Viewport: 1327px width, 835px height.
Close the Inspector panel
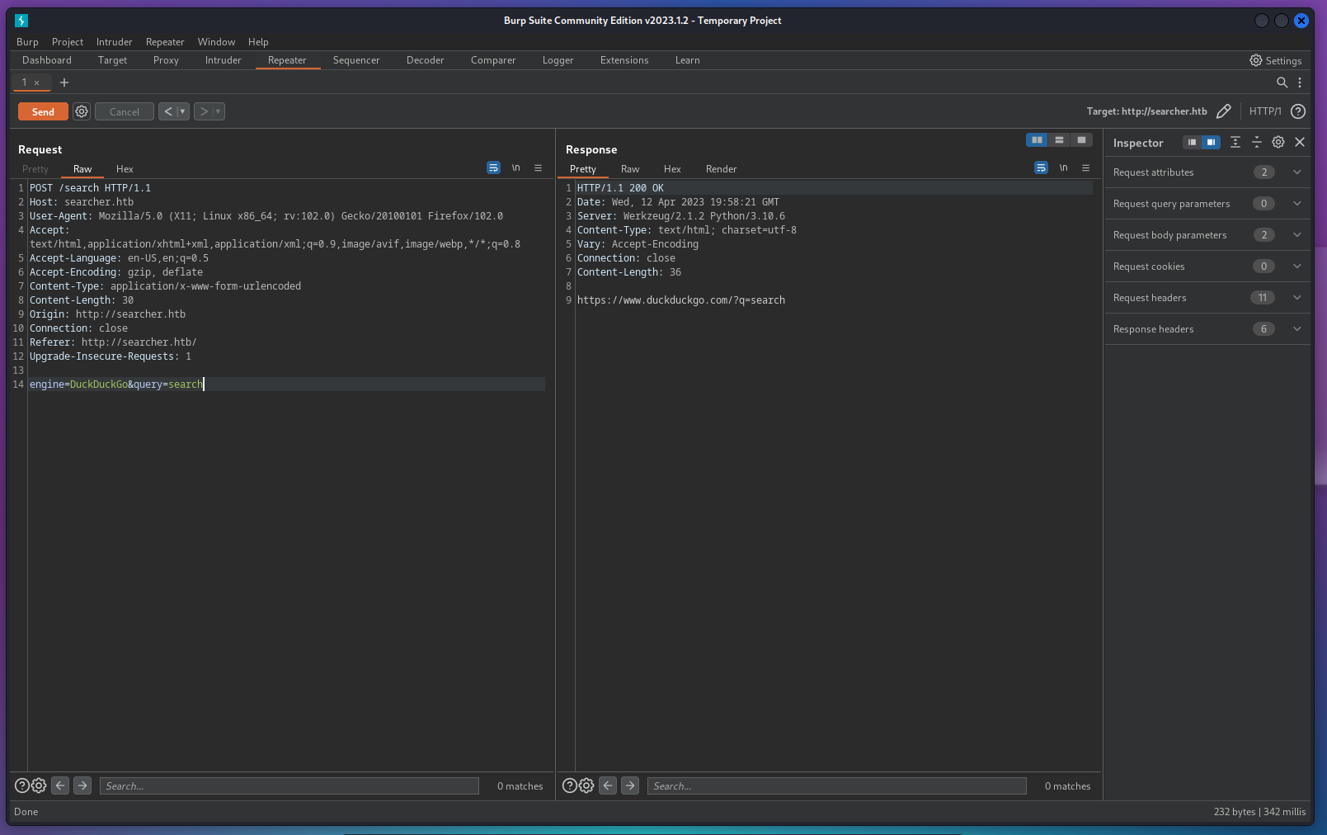tap(1300, 143)
